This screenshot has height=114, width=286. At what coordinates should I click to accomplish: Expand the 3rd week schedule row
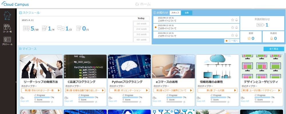point(142,34)
